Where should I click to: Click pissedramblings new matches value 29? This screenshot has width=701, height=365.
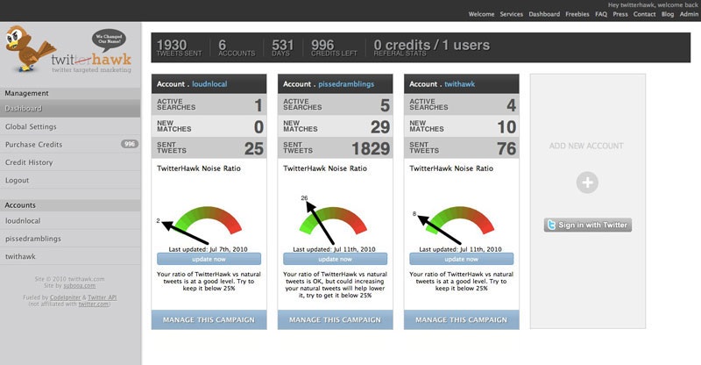380,127
